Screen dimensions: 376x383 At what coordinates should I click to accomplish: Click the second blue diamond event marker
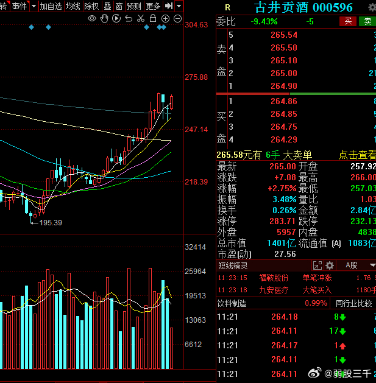pos(48,27)
